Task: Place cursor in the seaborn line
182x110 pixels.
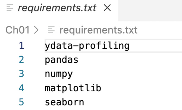Action: pos(64,102)
